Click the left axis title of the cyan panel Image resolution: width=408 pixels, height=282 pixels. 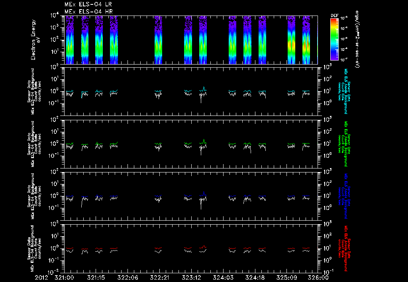click(34, 91)
